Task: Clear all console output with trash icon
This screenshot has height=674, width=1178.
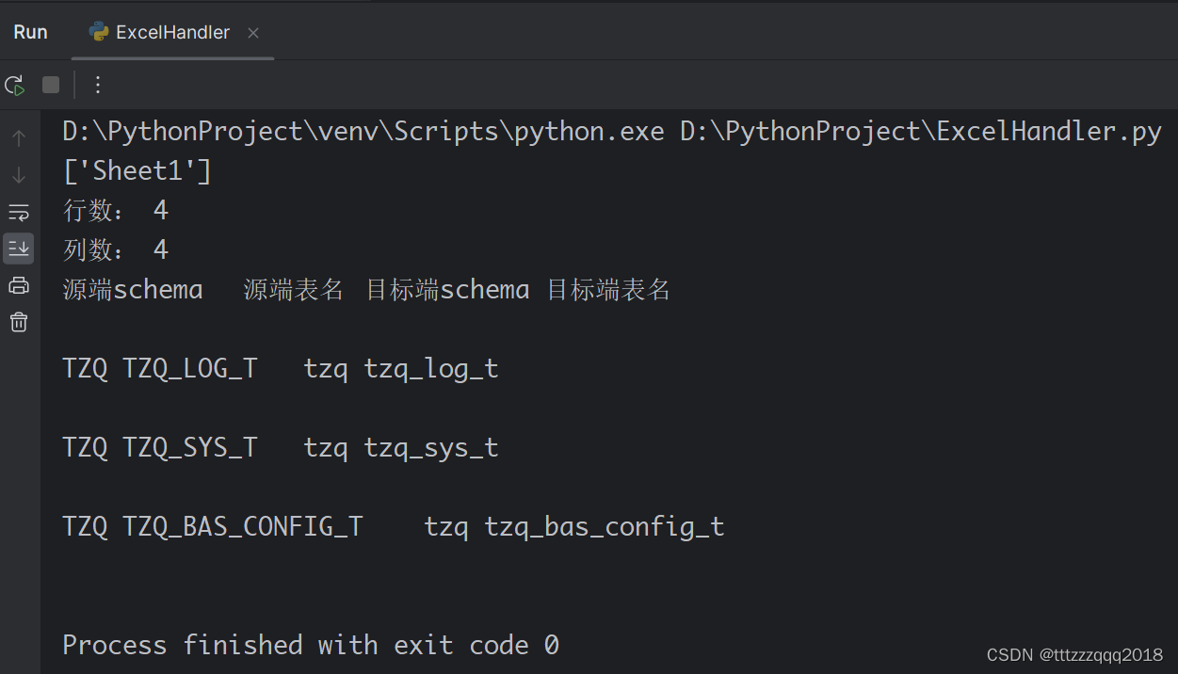Action: point(18,322)
